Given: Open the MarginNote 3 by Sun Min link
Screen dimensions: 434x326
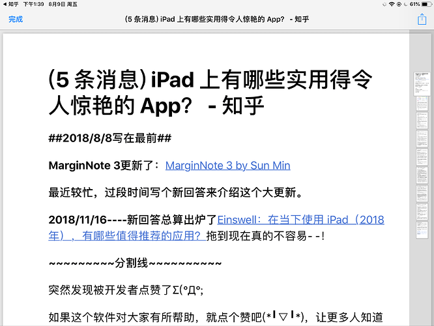Looking at the screenshot, I should (228, 166).
